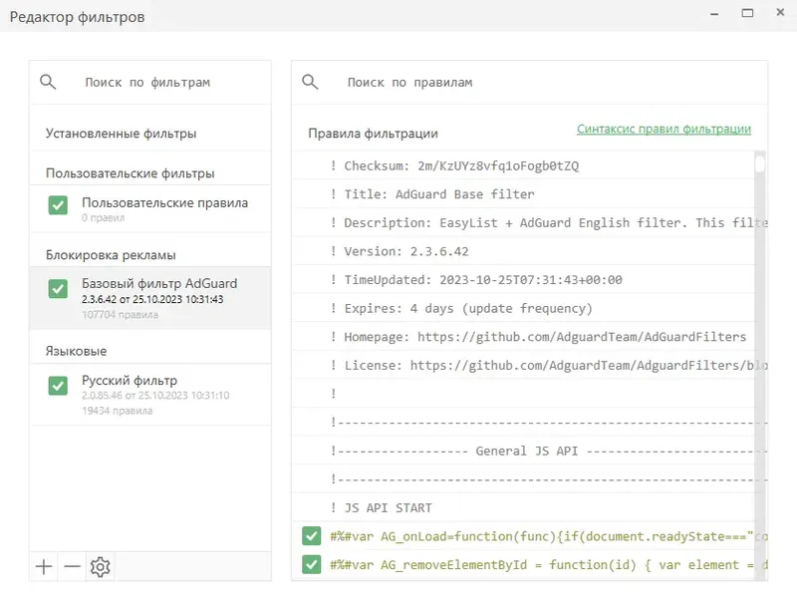Maximize the filter editor window
The width and height of the screenshot is (797, 610).
click(x=746, y=13)
